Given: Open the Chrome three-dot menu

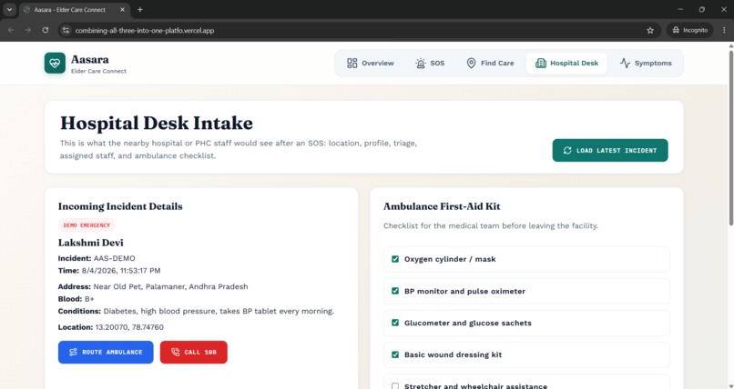Looking at the screenshot, I should (x=724, y=30).
